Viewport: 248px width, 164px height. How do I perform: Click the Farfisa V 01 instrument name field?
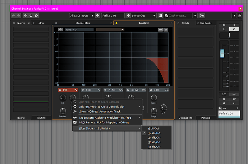[113, 16]
